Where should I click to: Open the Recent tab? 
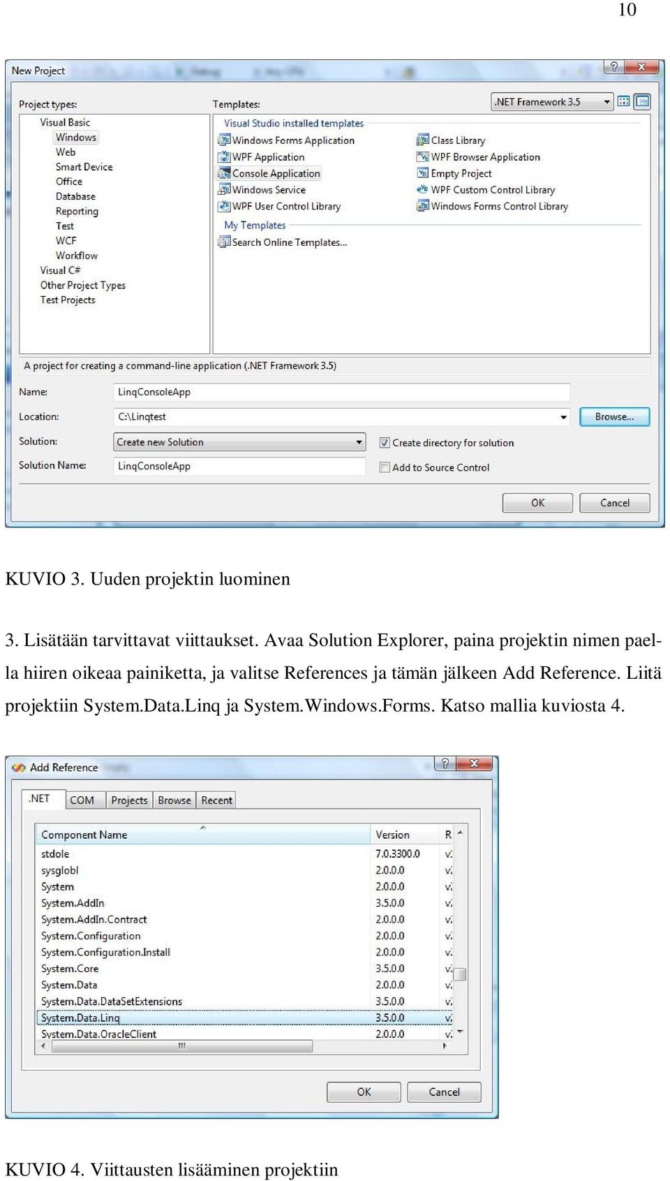click(x=216, y=800)
